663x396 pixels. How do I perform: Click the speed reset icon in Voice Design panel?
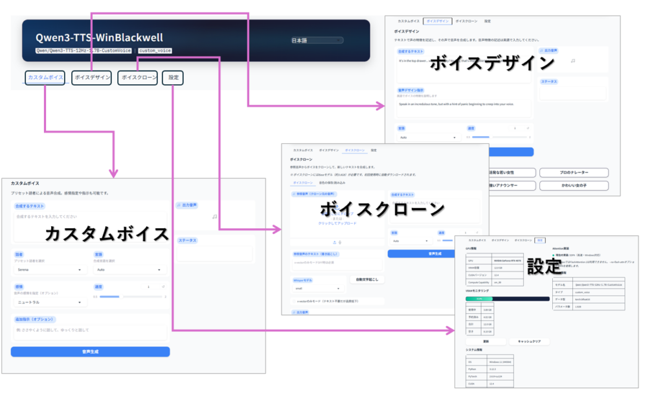coord(528,128)
